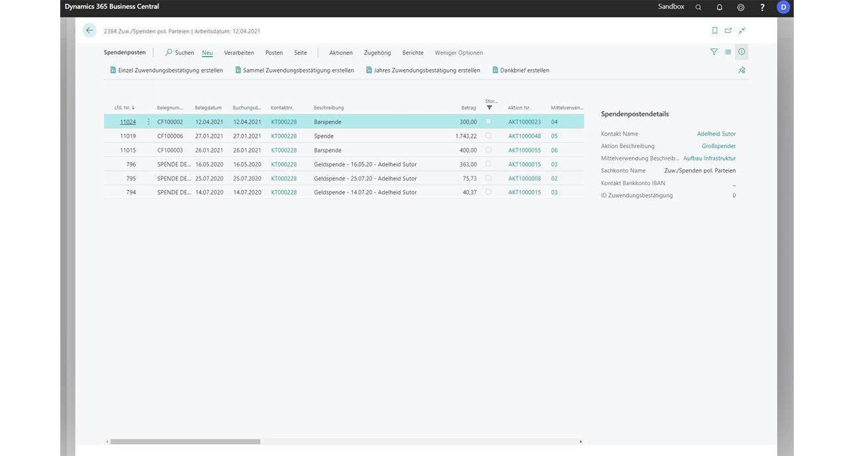Image resolution: width=854 pixels, height=456 pixels.
Task: Collapse the view with the shrink arrows icon
Action: 741,30
